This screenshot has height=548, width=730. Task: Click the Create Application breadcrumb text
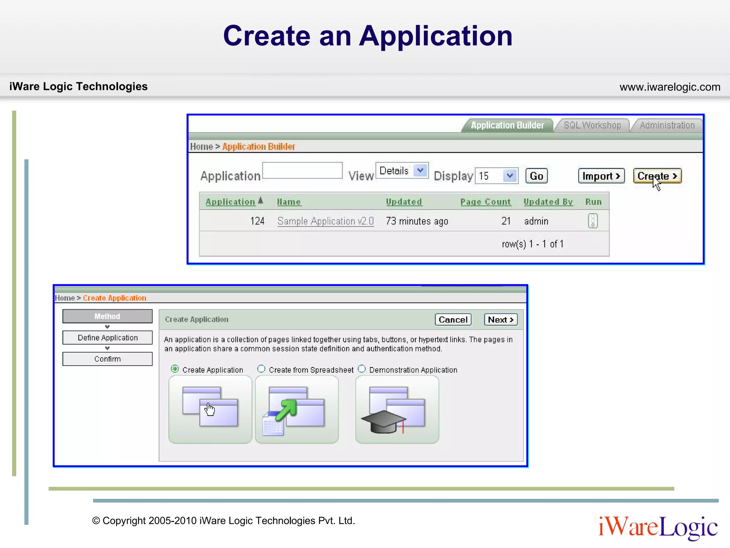point(114,298)
